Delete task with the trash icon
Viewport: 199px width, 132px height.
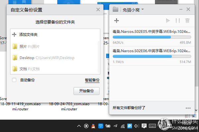coord(187,21)
